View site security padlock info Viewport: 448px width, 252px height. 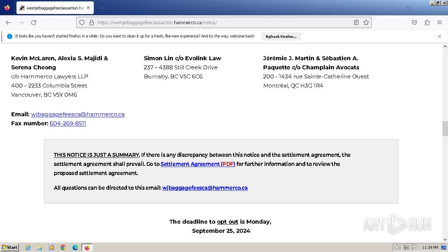(x=92, y=22)
